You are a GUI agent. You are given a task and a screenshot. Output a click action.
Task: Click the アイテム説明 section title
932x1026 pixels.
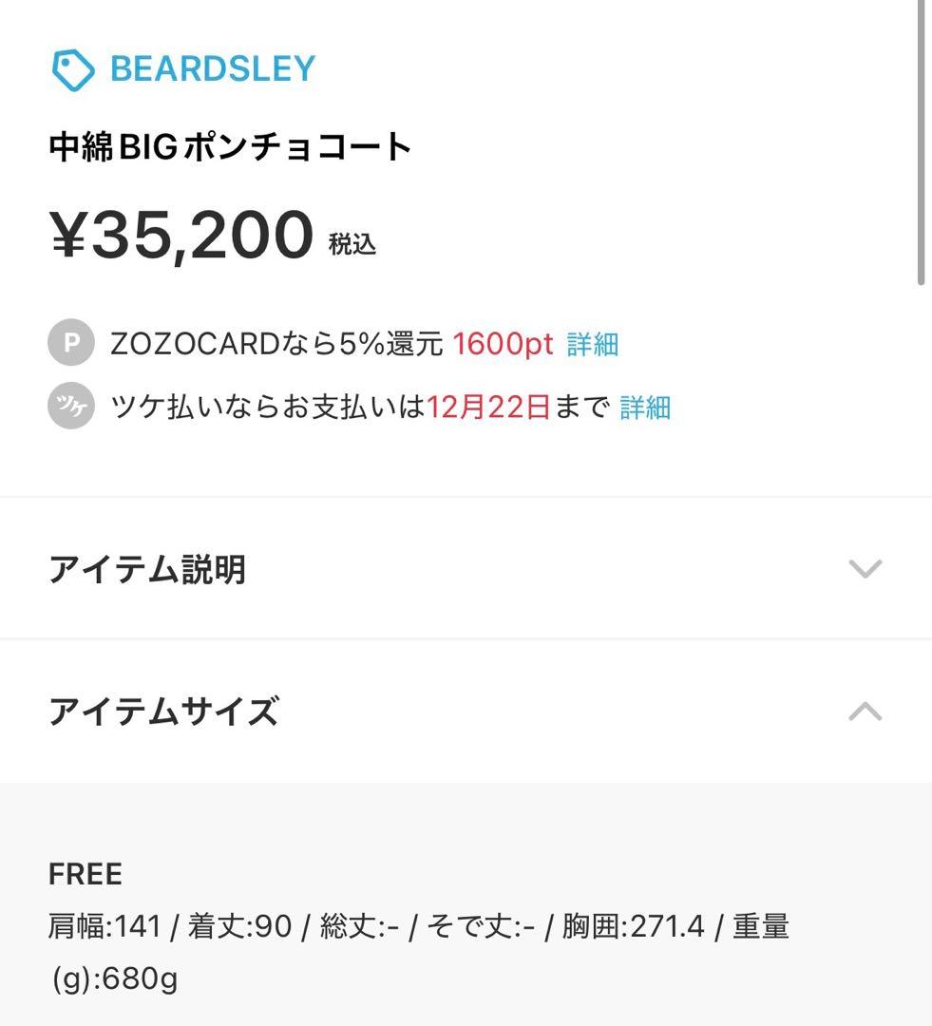147,569
